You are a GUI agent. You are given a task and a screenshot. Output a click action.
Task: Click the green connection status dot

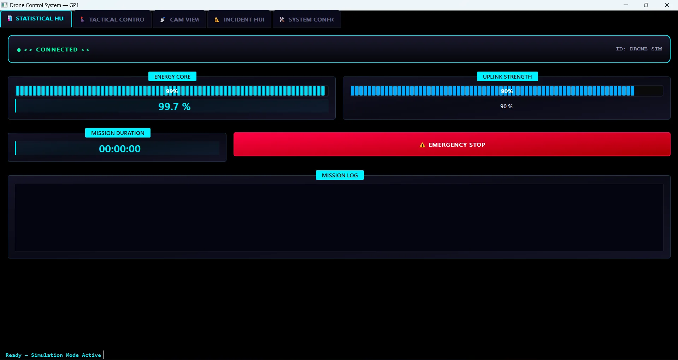tap(19, 50)
